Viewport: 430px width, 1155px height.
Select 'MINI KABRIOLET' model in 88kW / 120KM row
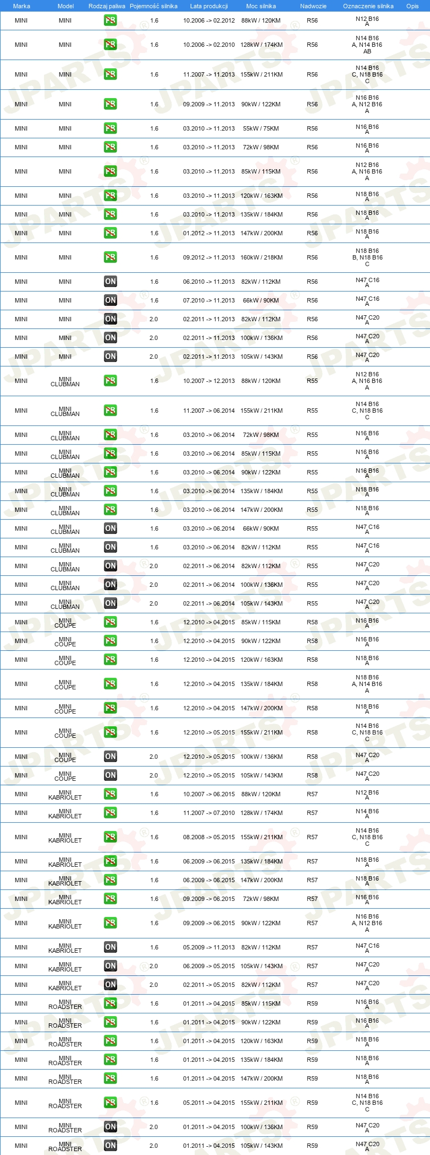(65, 795)
